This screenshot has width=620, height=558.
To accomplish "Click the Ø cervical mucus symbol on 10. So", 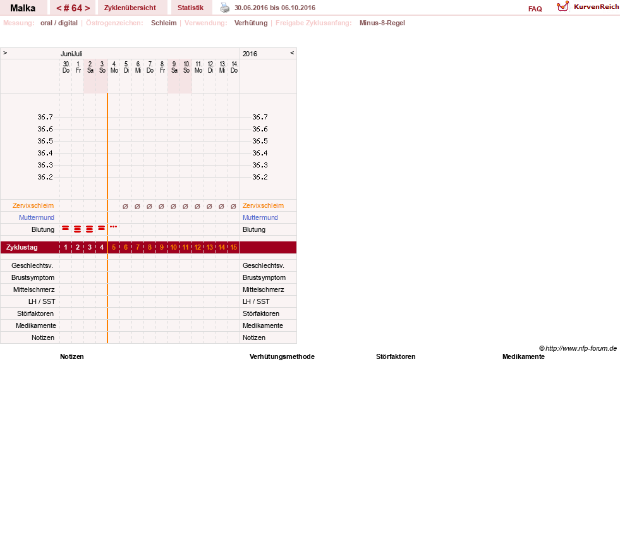I will coord(185,207).
